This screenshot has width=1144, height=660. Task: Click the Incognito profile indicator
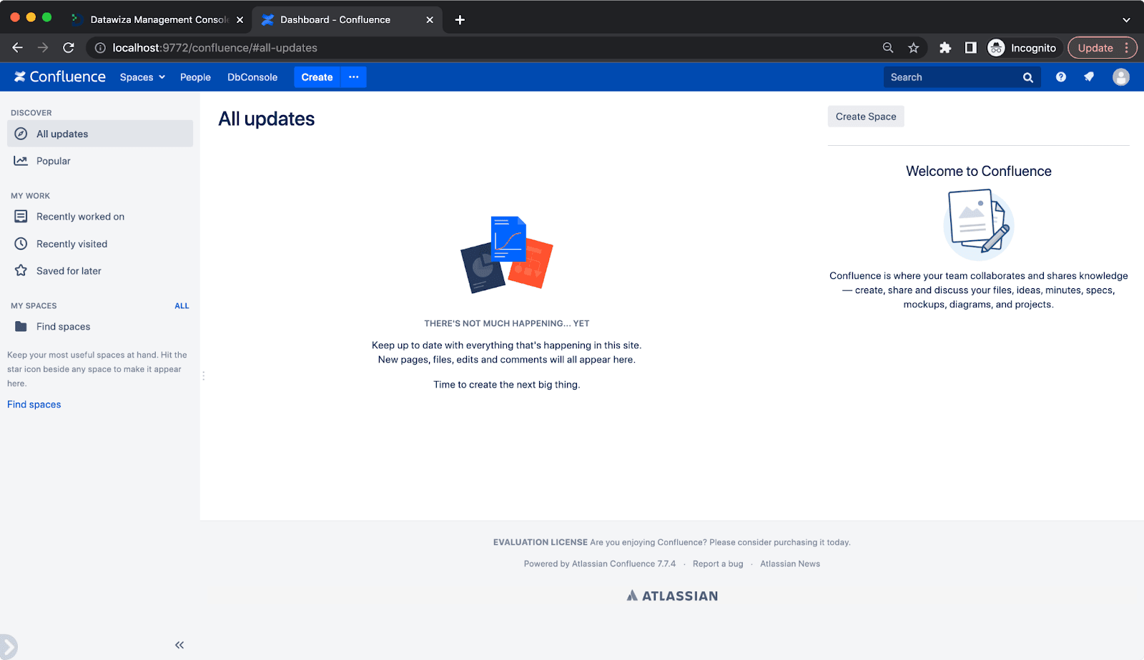coord(1022,48)
